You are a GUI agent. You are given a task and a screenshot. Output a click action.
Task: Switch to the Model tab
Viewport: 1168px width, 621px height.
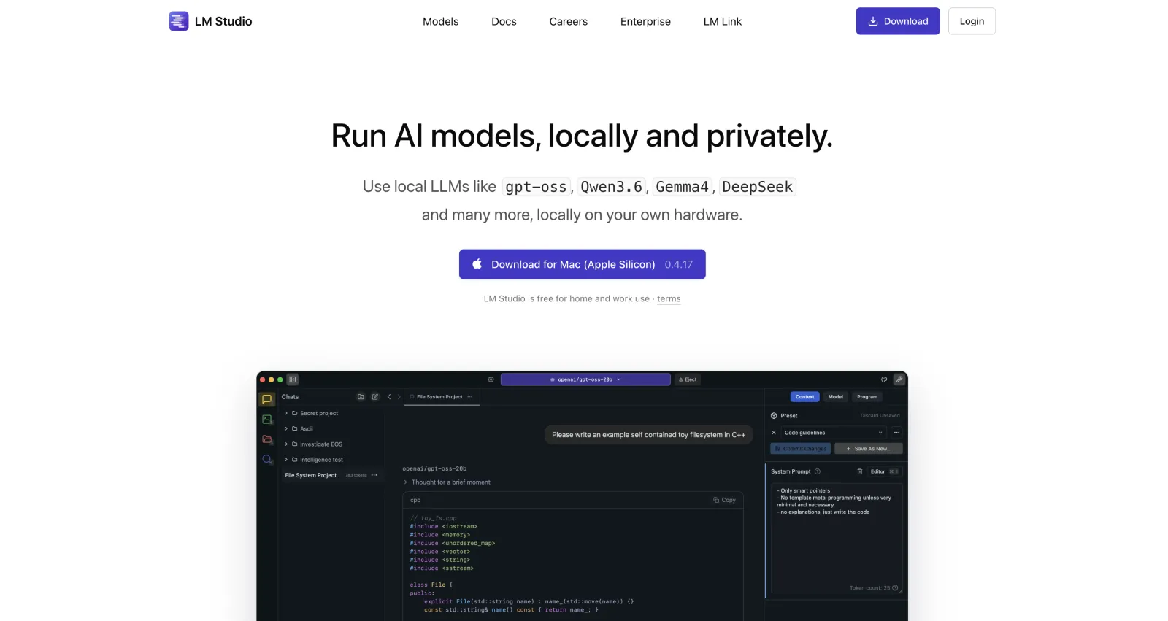click(836, 397)
